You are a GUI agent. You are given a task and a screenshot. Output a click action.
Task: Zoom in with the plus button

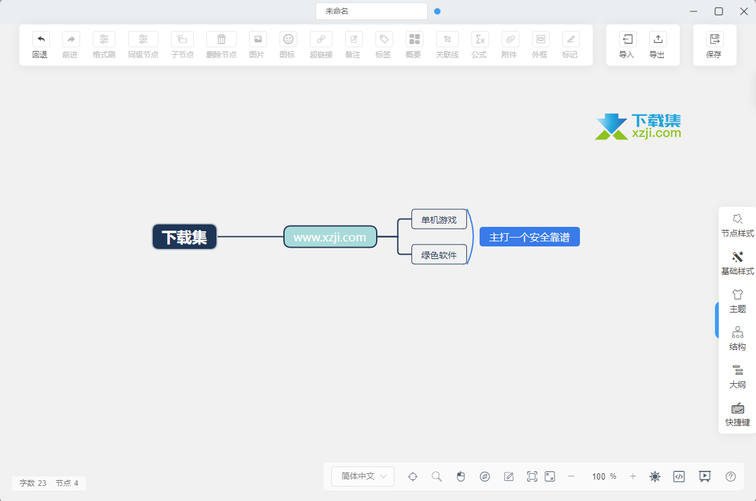(632, 476)
